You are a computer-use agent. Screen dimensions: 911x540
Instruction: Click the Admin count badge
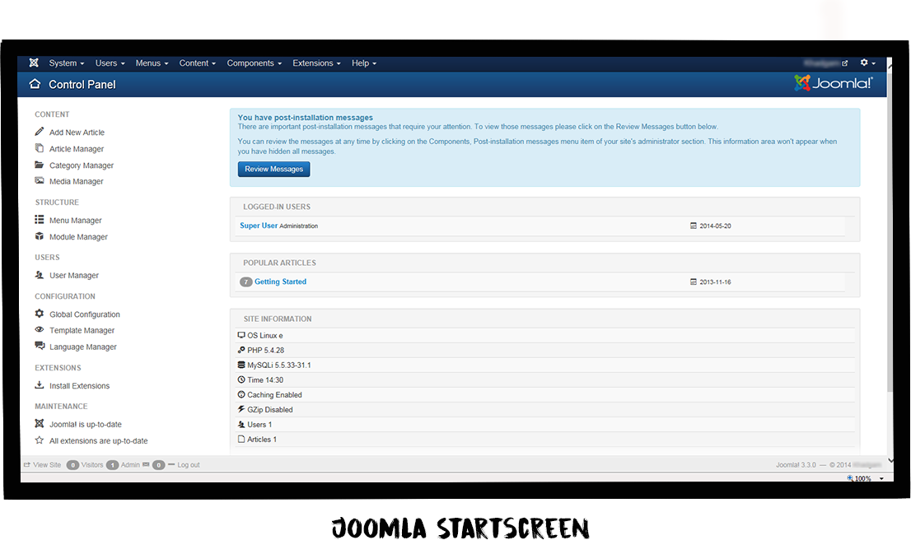[x=113, y=464]
